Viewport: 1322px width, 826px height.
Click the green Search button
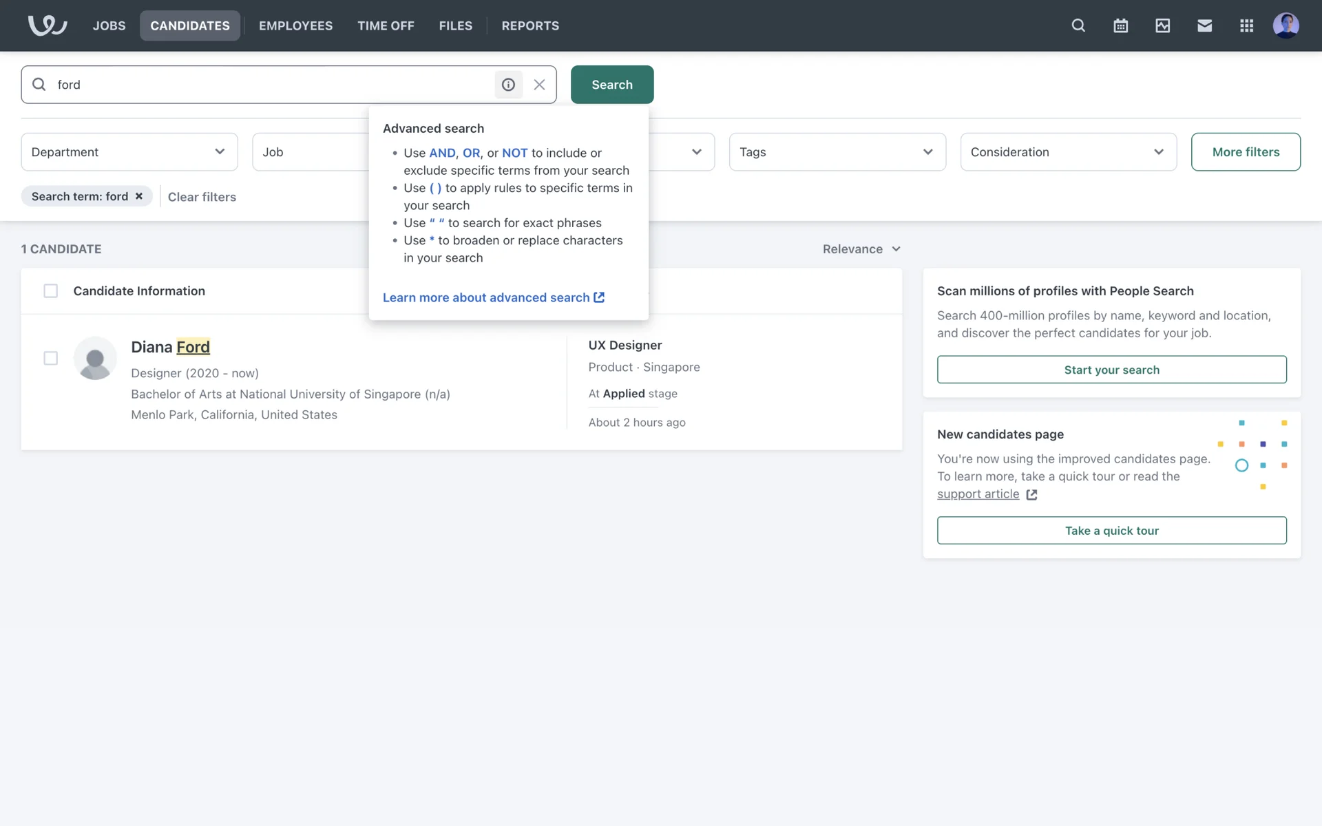tap(611, 85)
